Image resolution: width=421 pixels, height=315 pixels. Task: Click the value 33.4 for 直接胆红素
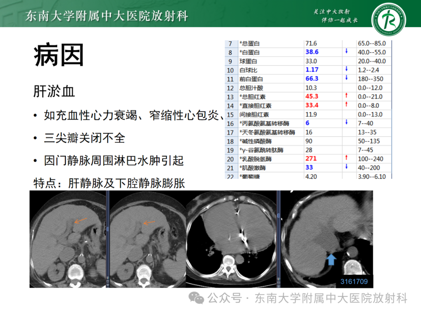[x=312, y=105]
